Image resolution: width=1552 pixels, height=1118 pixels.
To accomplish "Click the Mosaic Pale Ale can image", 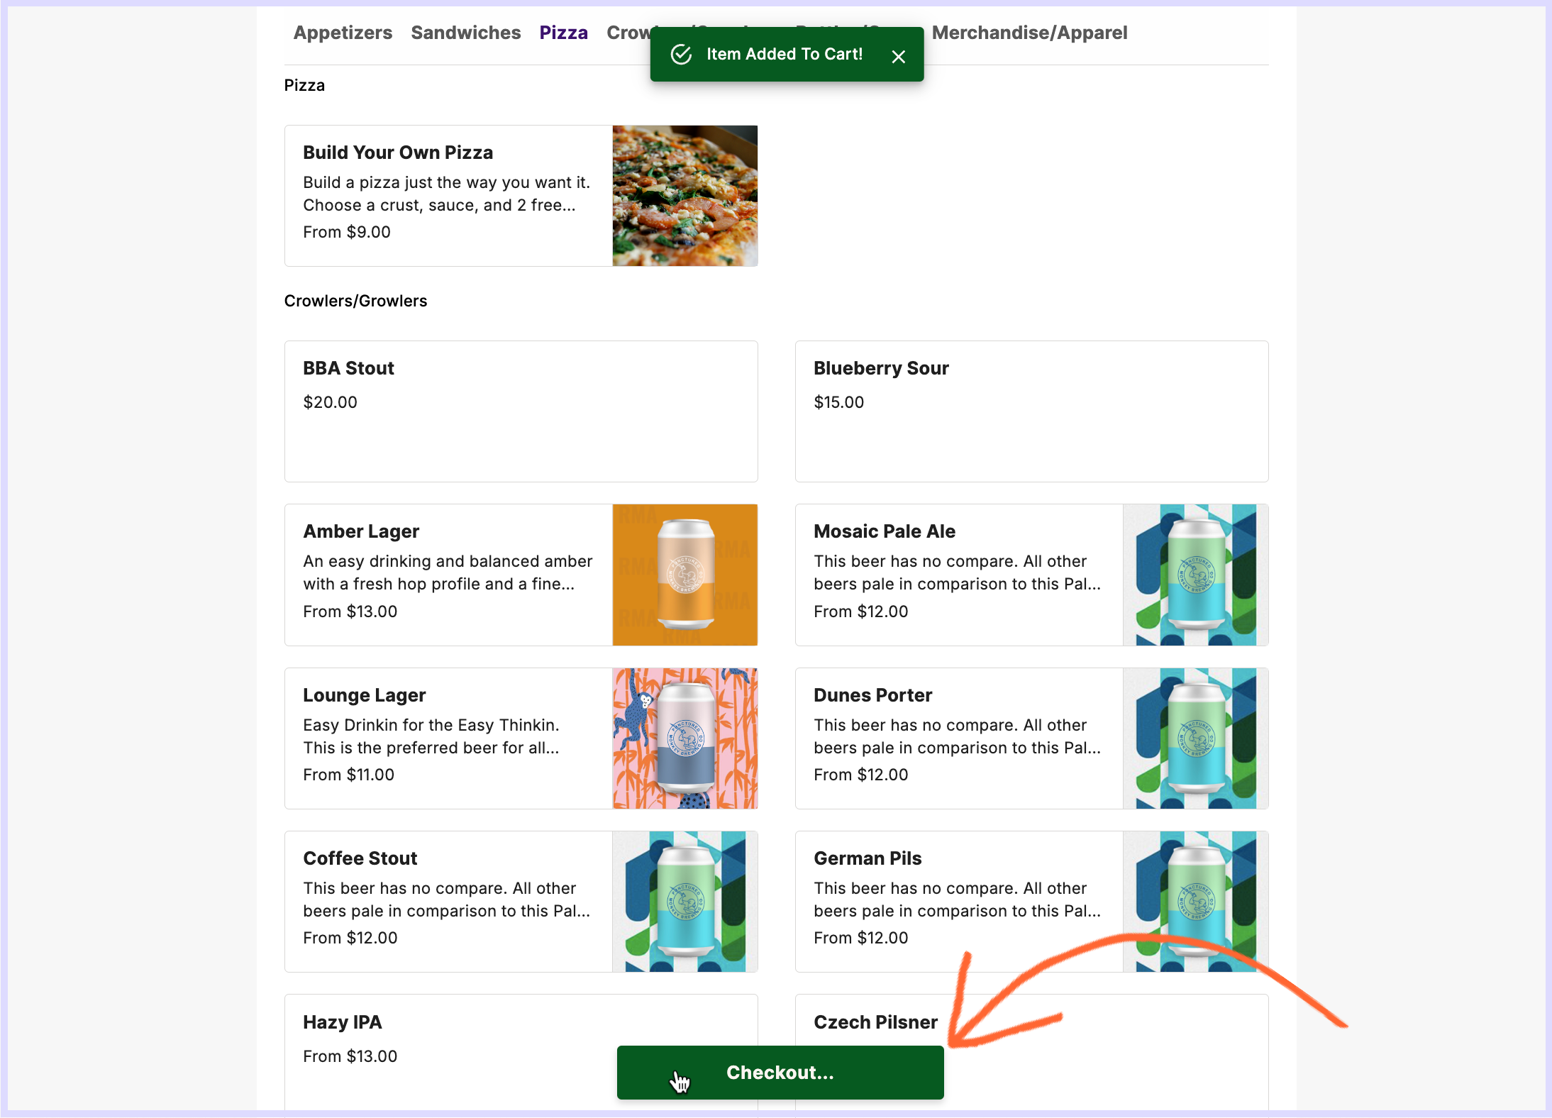I will 1195,575.
